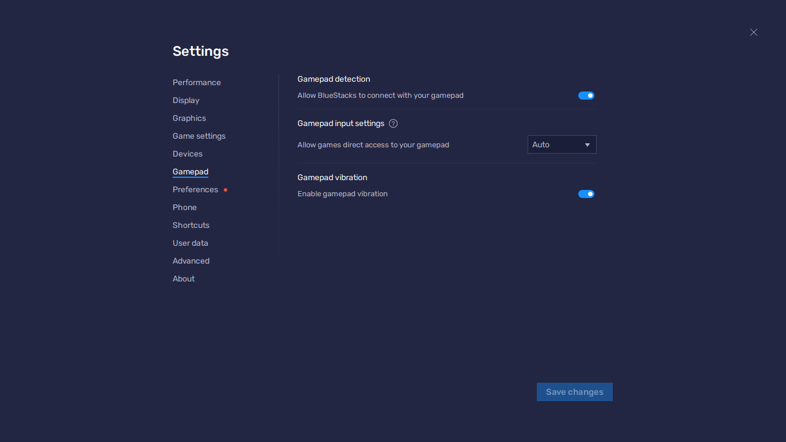Open the Preferences section
The height and width of the screenshot is (442, 786).
[195, 189]
